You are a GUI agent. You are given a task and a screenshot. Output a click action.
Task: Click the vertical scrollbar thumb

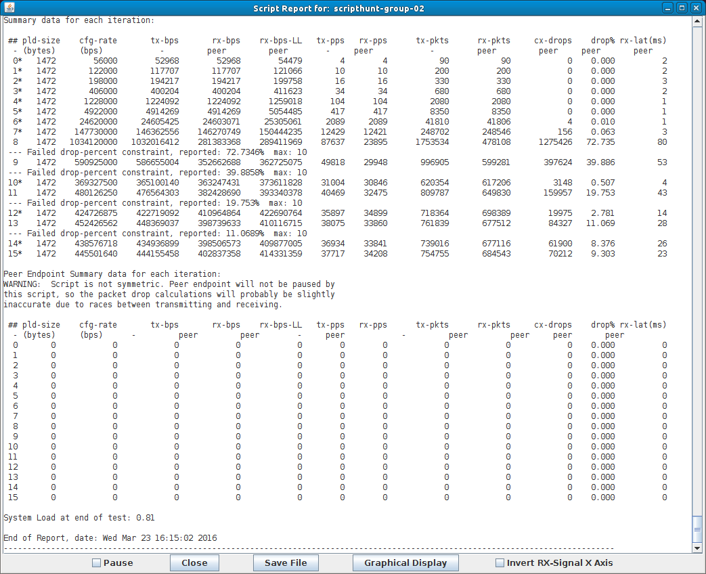(x=697, y=529)
